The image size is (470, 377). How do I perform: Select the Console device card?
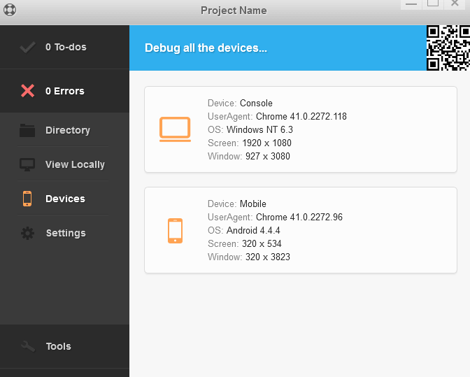301,129
